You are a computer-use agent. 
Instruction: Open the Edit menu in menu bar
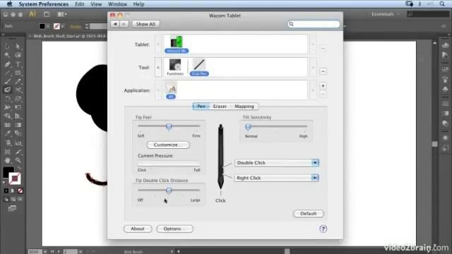coord(80,4)
